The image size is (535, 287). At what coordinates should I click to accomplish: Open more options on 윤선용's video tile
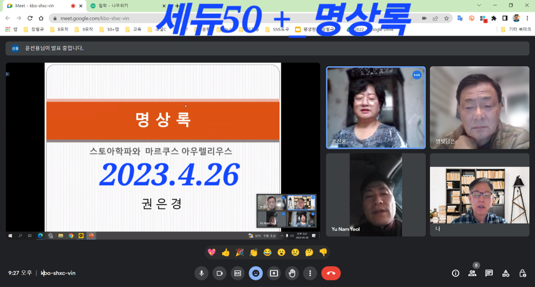(x=417, y=75)
